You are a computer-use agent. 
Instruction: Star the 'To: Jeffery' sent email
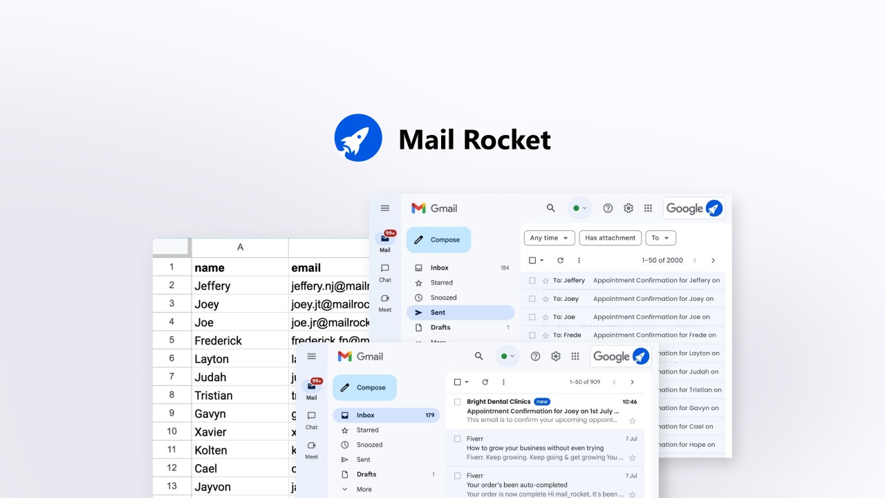coord(546,281)
